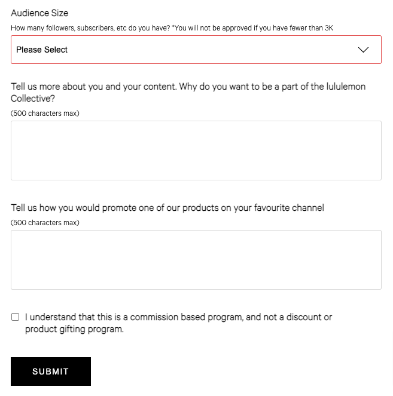
Task: Click "(500 characters max)" under the lululemon Collective question
Action: 45,113
